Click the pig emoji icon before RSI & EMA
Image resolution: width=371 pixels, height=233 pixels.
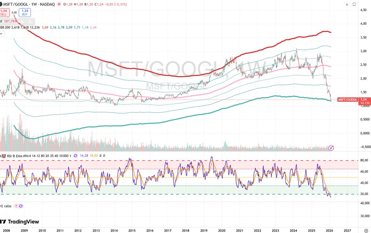(4, 156)
